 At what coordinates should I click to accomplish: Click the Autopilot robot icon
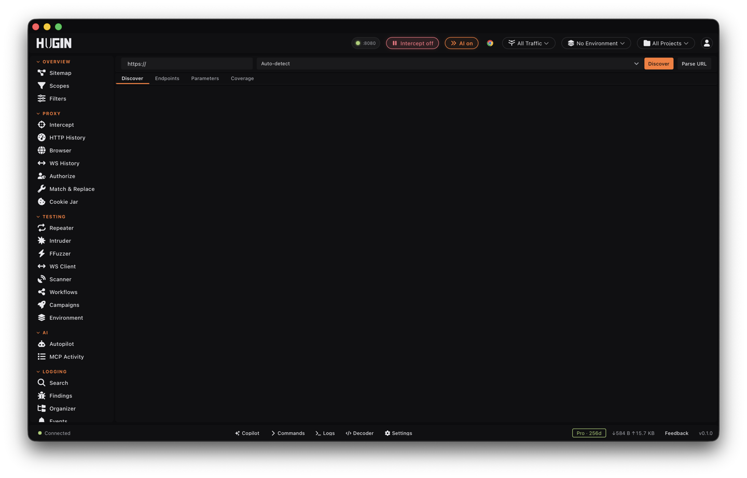pos(41,344)
